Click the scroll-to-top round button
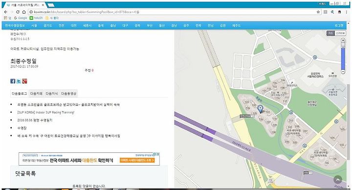The width and height of the screenshot is (352, 190). [338, 179]
